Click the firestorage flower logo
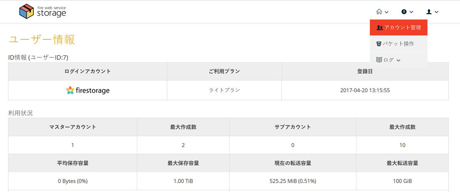The height and width of the screenshot is (192, 460). click(x=70, y=90)
